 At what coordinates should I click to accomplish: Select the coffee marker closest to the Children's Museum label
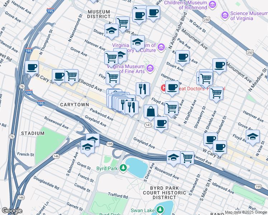click(153, 13)
